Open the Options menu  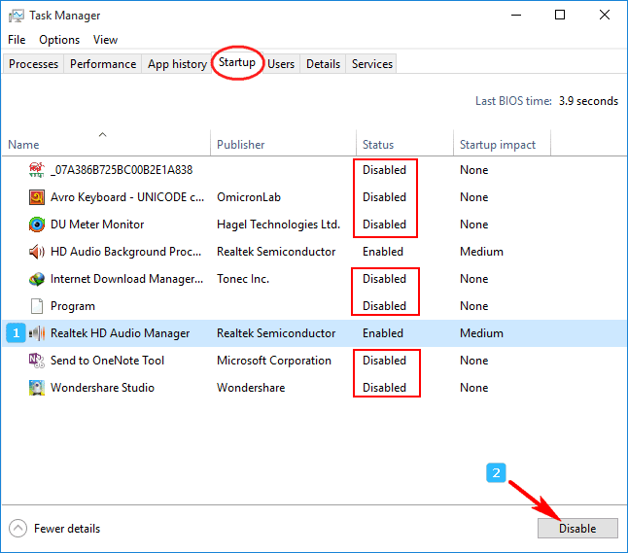[x=59, y=40]
